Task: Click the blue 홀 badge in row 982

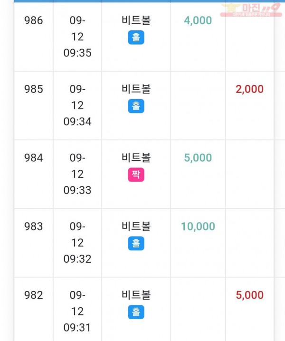Action: click(136, 312)
